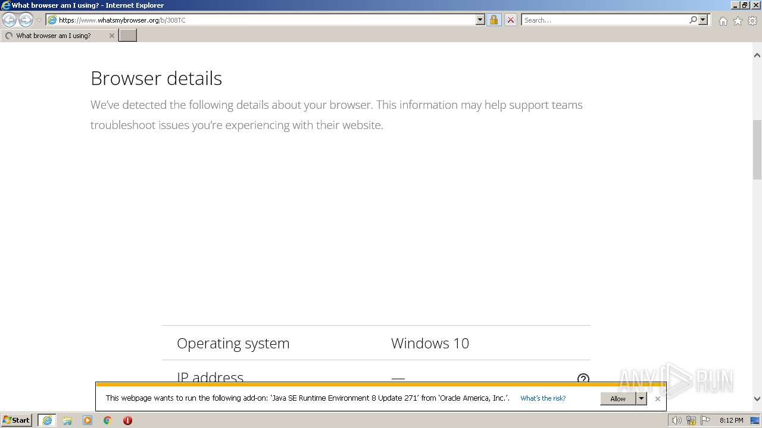Open a new tab button

[x=128, y=36]
